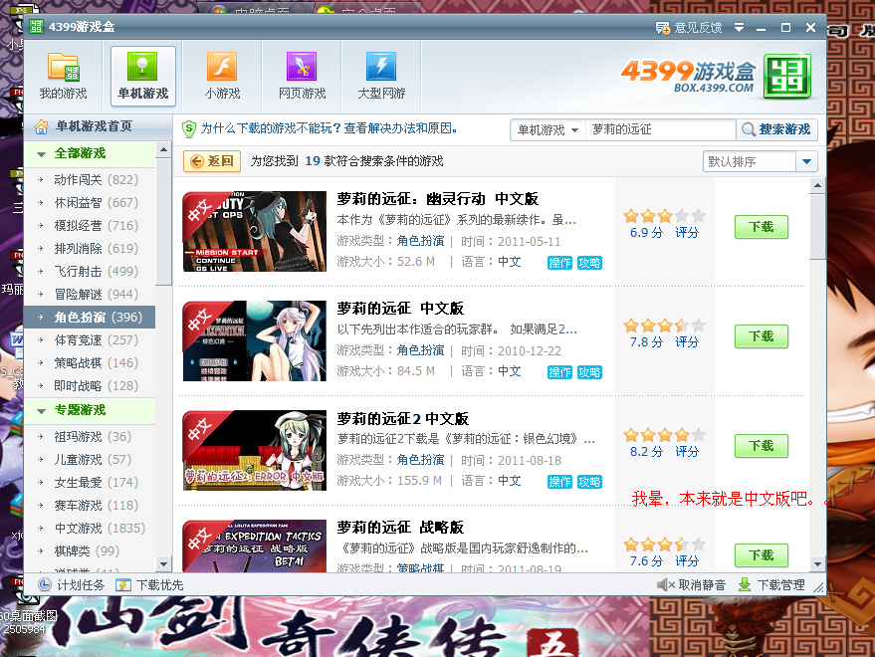Select 棋牌类 (99) topic
This screenshot has width=875, height=657.
(90, 550)
